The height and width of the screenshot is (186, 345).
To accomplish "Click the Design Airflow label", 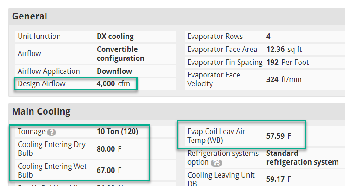I will (41, 84).
